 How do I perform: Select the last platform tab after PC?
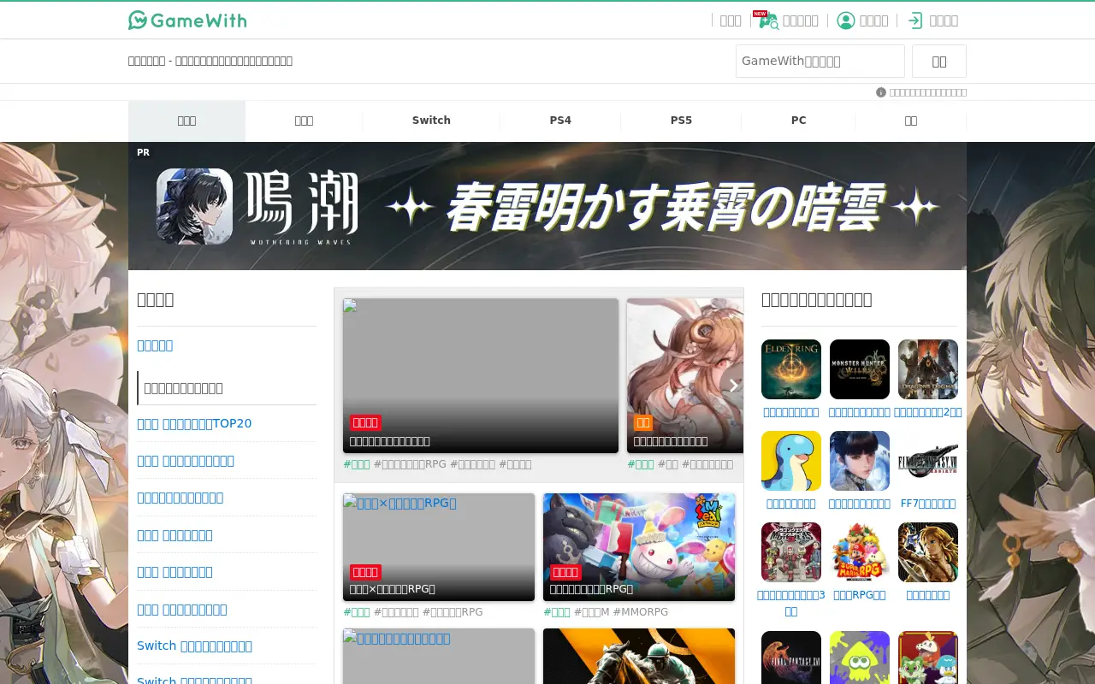[911, 121]
